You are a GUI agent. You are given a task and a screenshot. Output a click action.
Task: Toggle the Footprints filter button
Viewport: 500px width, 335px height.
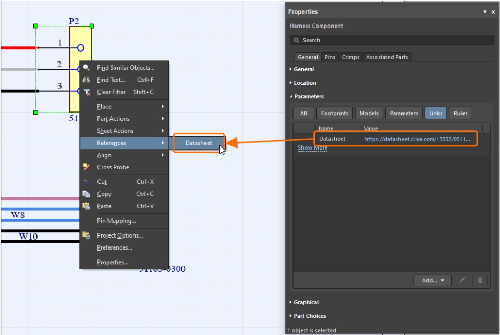coord(335,113)
